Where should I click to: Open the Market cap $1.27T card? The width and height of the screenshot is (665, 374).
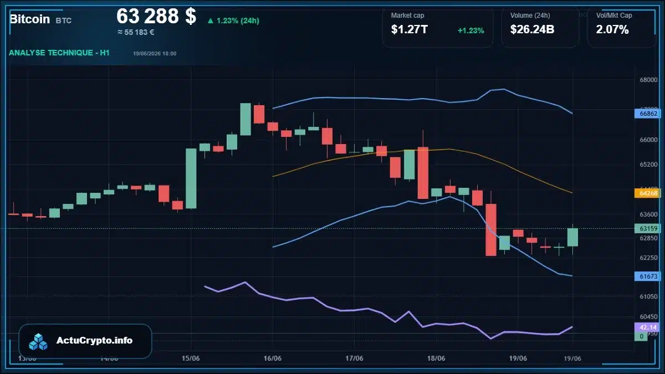coord(437,27)
